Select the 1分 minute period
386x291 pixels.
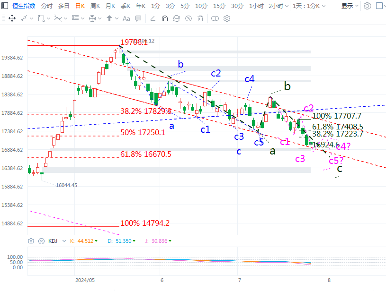point(155,6)
